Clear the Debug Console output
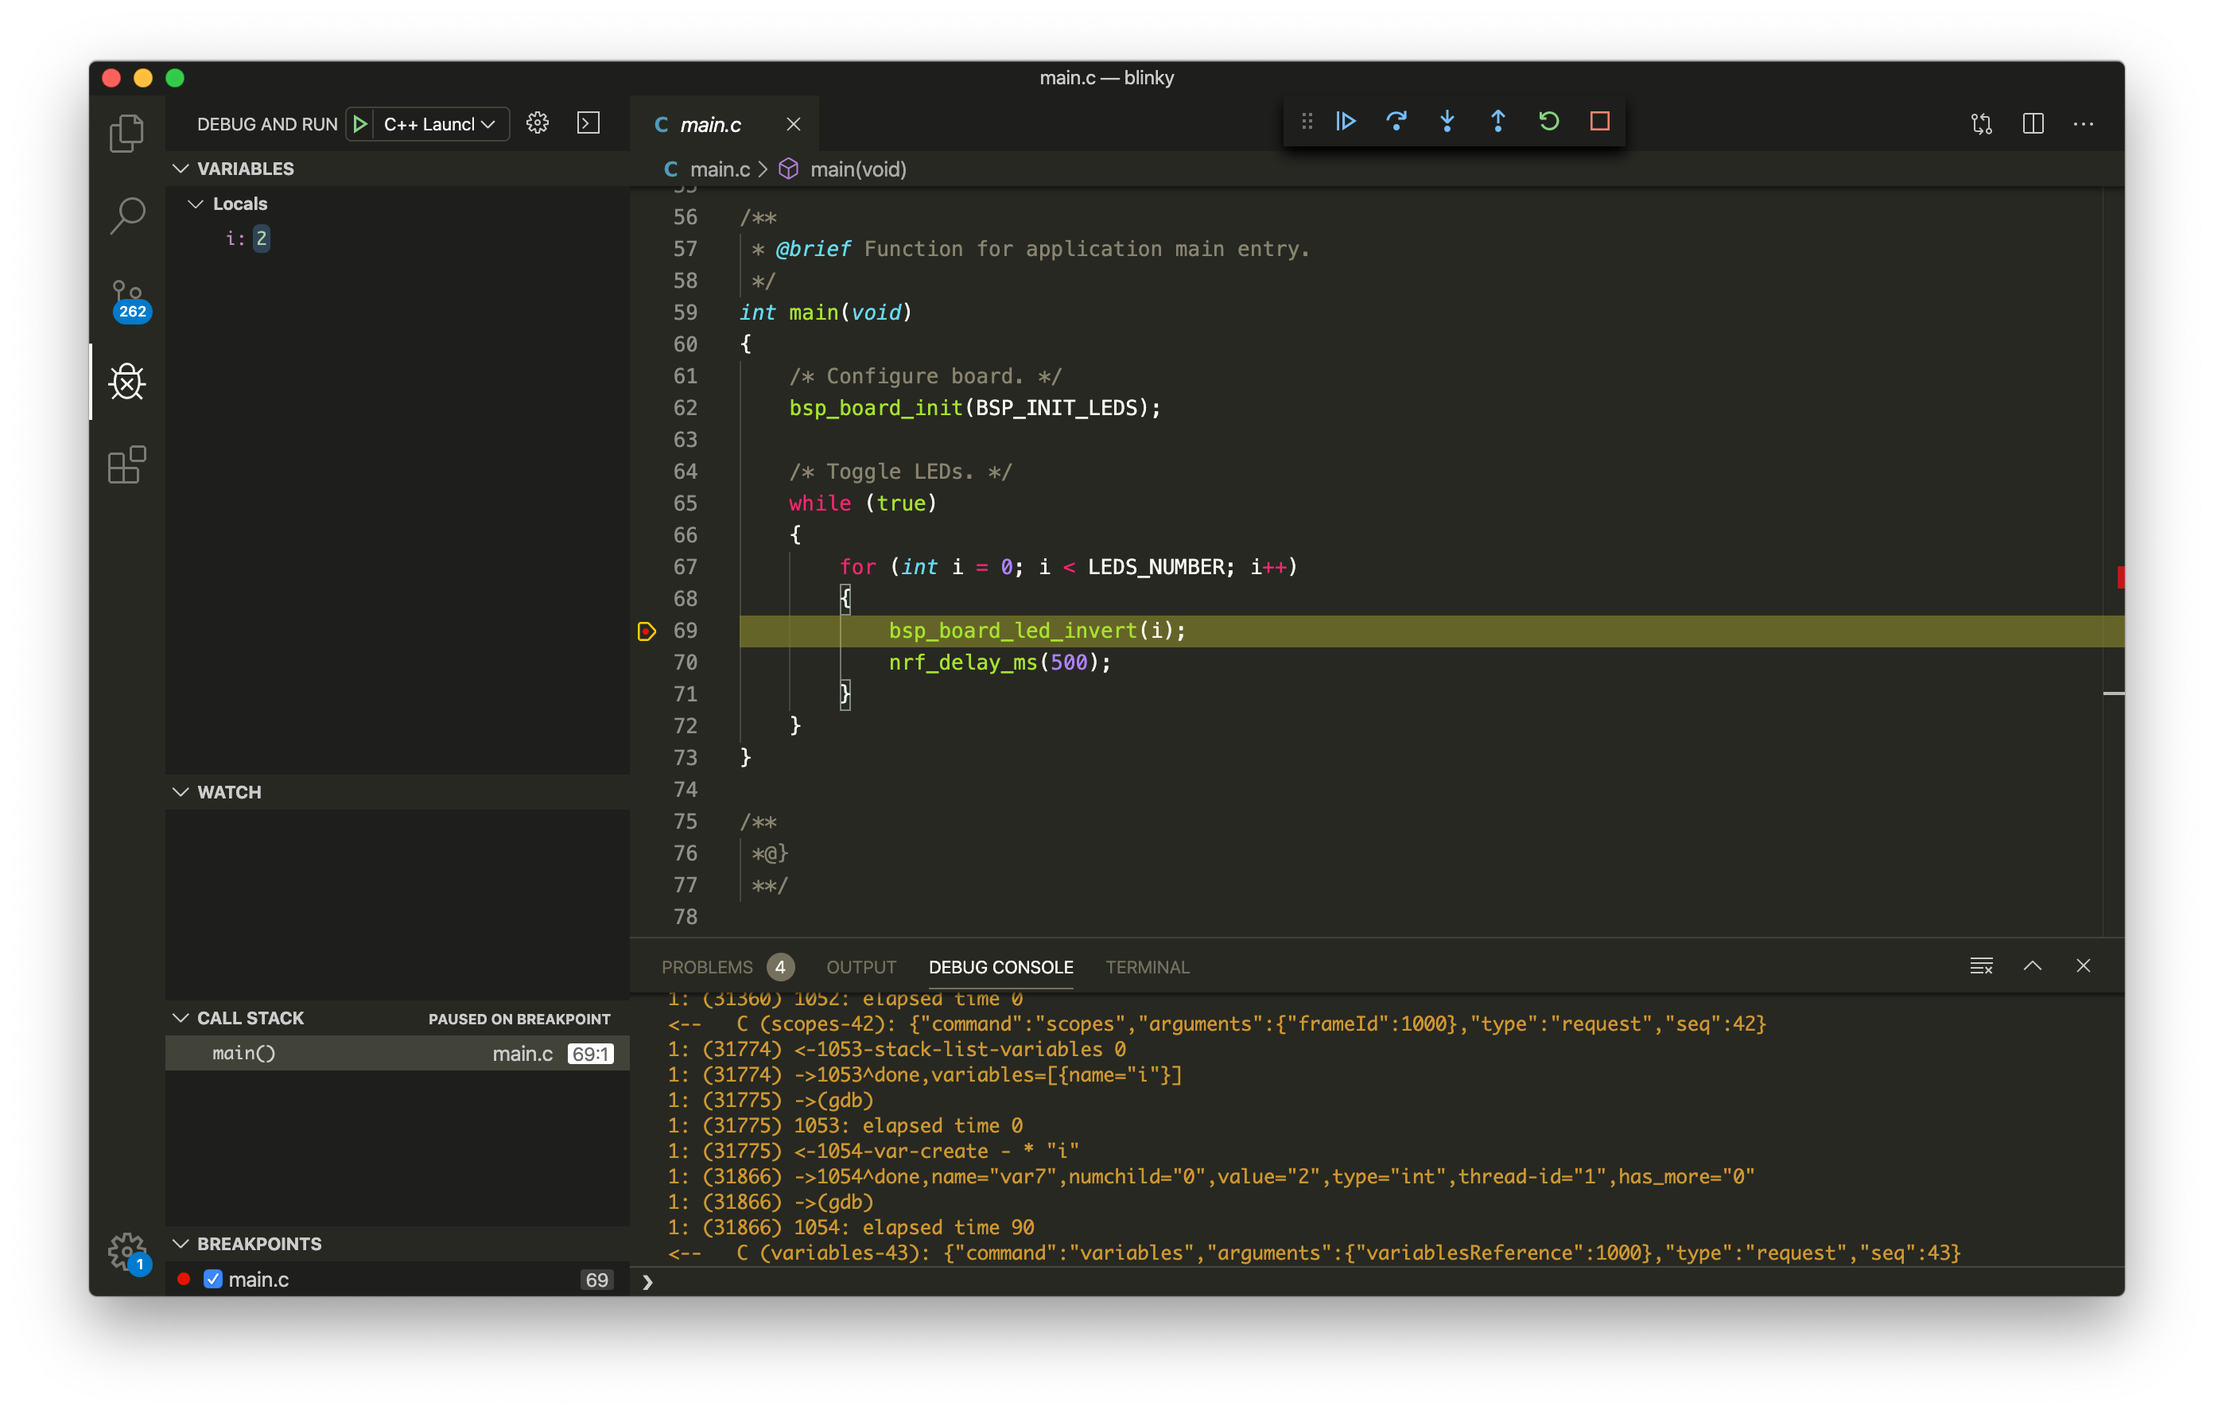 [x=1981, y=965]
